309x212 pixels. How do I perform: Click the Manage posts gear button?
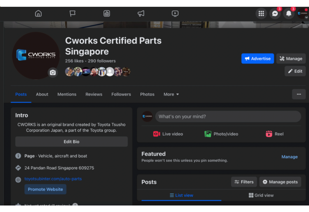[280, 182]
